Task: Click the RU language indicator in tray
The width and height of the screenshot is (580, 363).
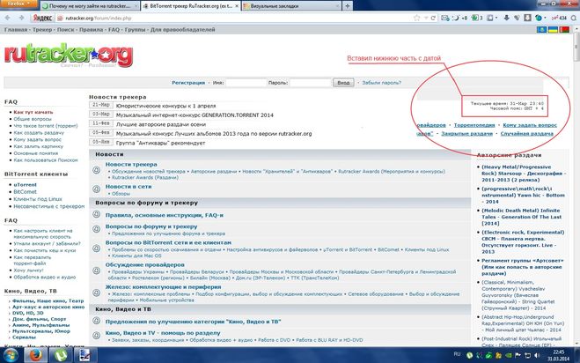Action: coord(457,354)
